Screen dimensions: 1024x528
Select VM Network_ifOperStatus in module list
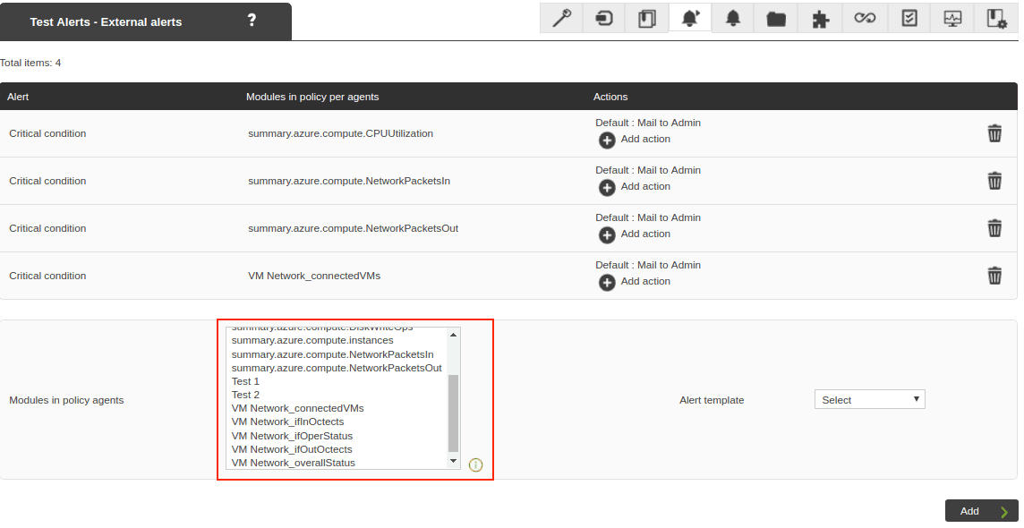[x=292, y=436]
